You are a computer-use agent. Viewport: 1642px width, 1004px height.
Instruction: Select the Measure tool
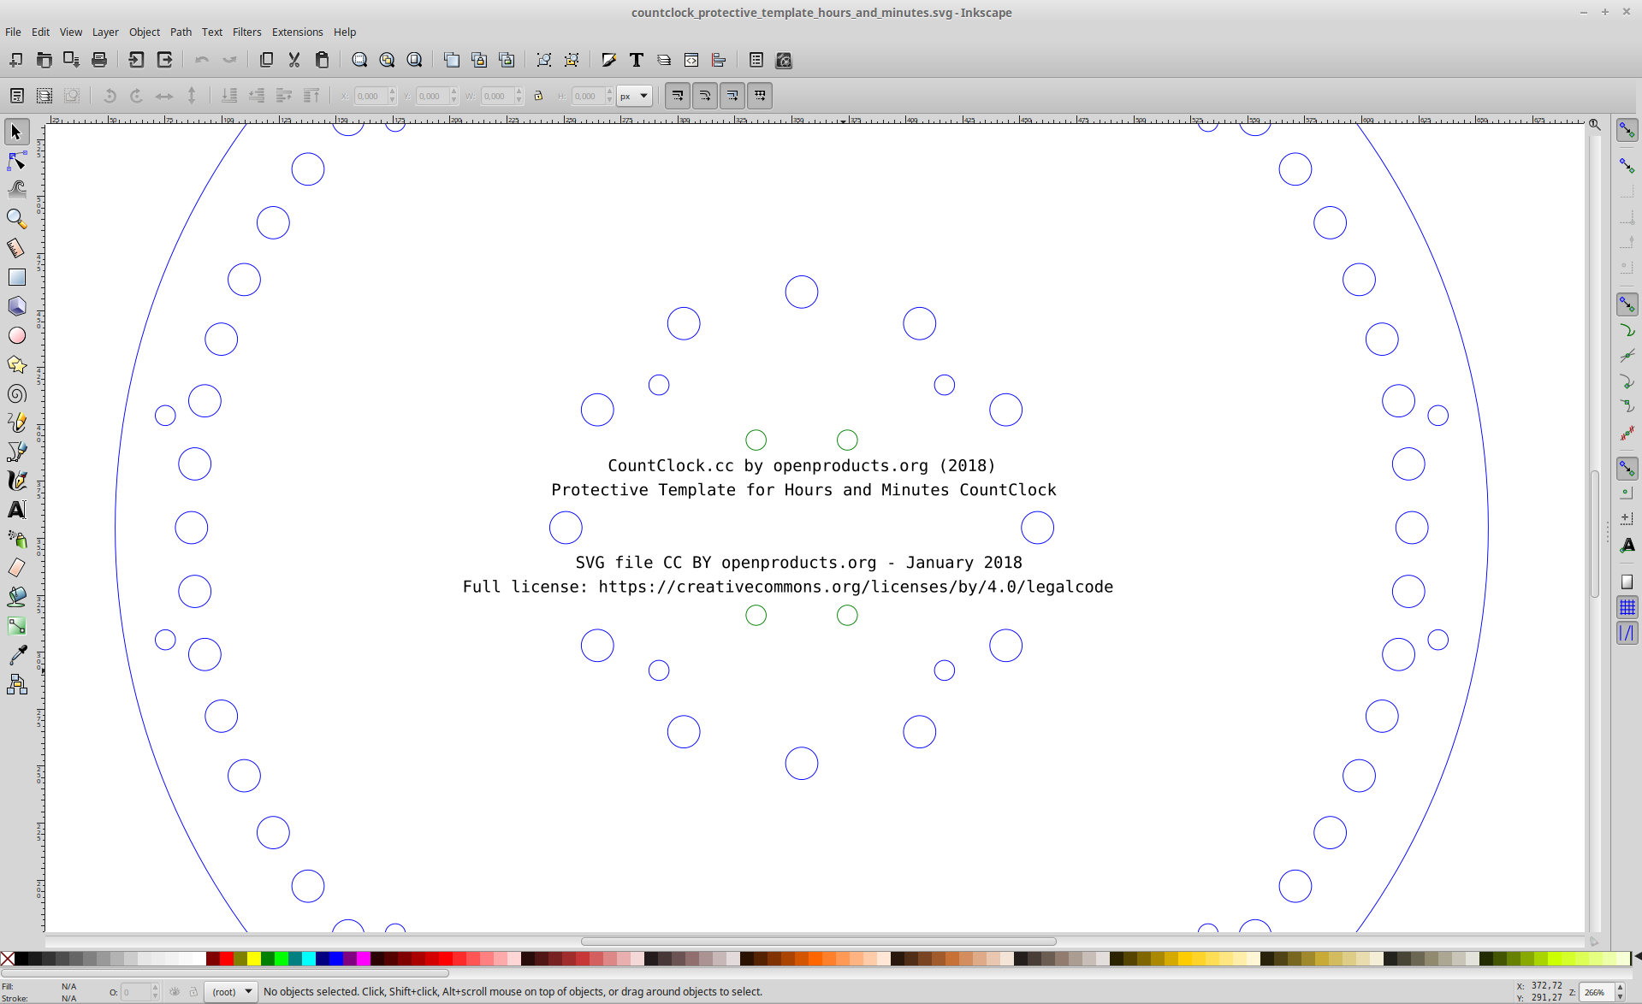pyautogui.click(x=16, y=248)
